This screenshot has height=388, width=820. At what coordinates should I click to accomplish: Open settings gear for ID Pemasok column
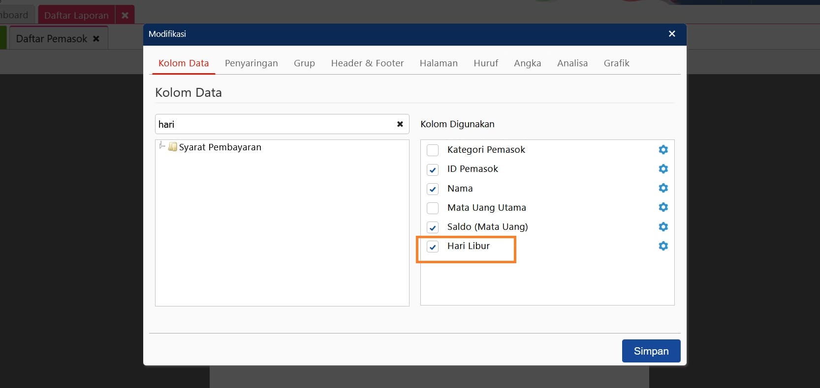663,169
